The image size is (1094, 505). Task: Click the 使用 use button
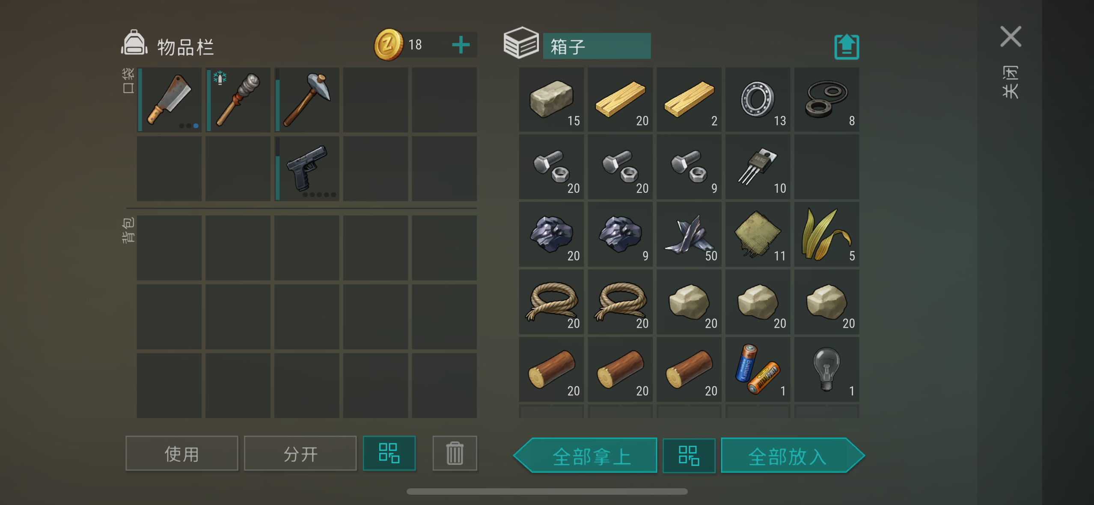click(182, 454)
